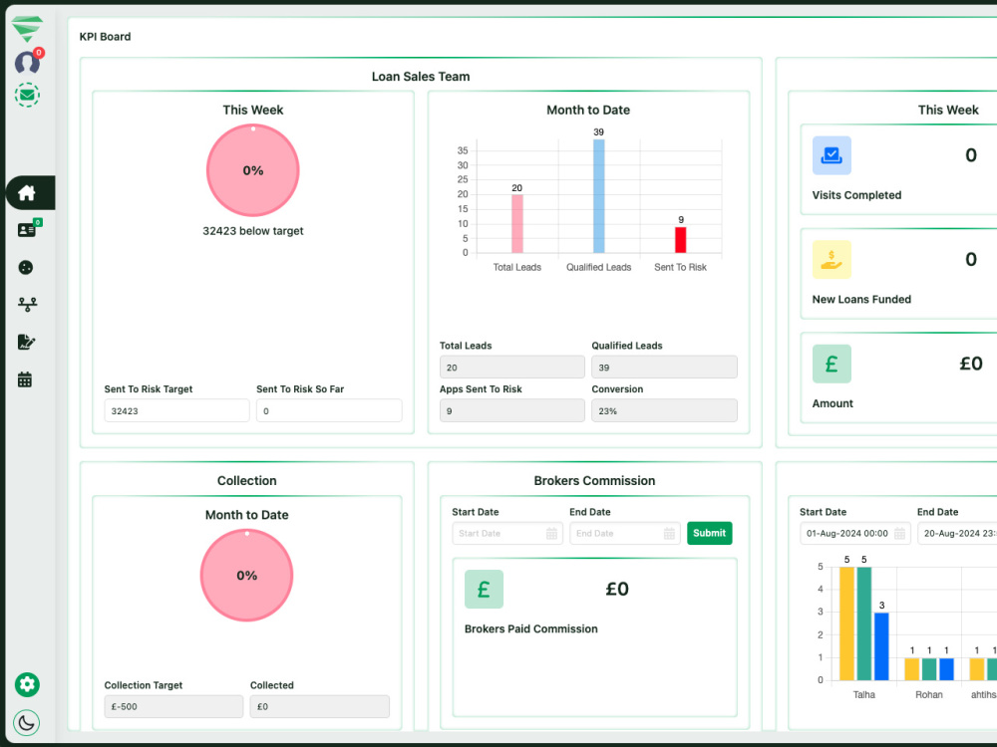Image resolution: width=997 pixels, height=747 pixels.
Task: Click the New Loans Funded hand icon
Action: (831, 260)
